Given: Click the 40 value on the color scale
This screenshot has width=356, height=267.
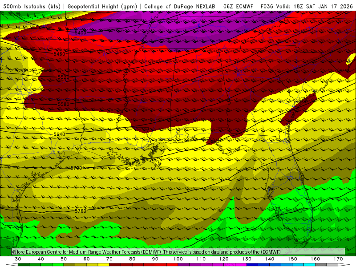Looking at the screenshot, I should 41,259.
